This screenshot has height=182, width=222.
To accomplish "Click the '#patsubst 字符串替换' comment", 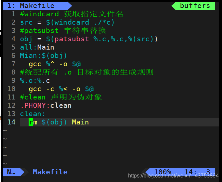I will click(63, 31).
